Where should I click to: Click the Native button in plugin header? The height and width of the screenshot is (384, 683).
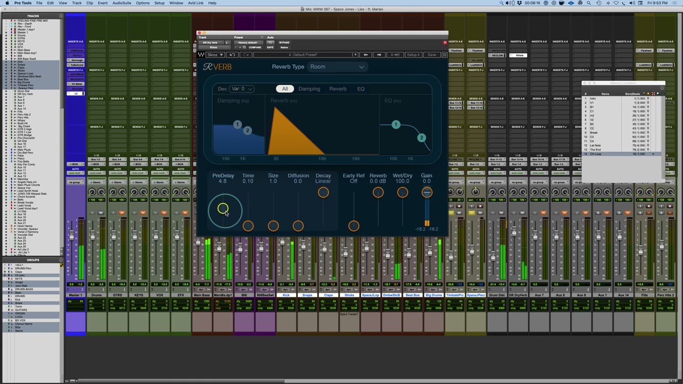284,47
